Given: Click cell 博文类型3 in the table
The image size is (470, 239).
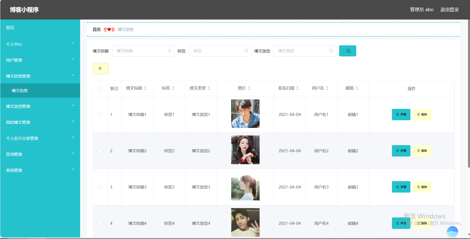Looking at the screenshot, I should [201, 187].
